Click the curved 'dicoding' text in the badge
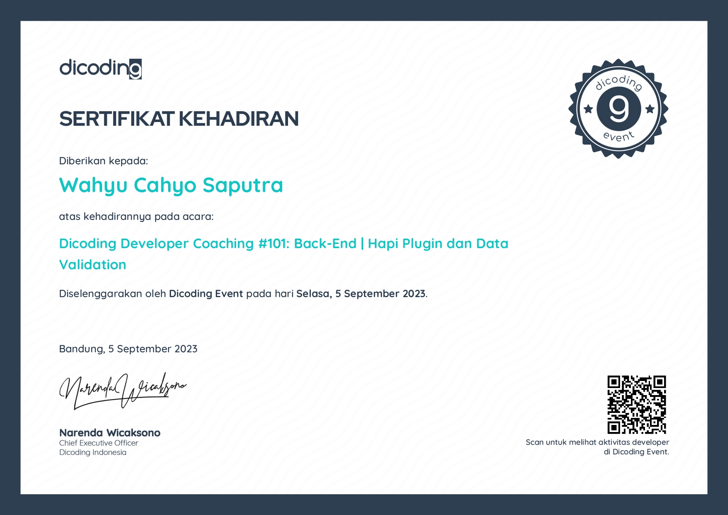The image size is (728, 515). click(618, 82)
